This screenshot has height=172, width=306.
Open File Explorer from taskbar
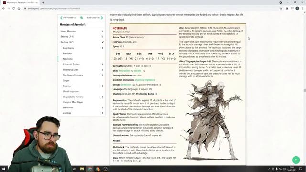point(82,169)
